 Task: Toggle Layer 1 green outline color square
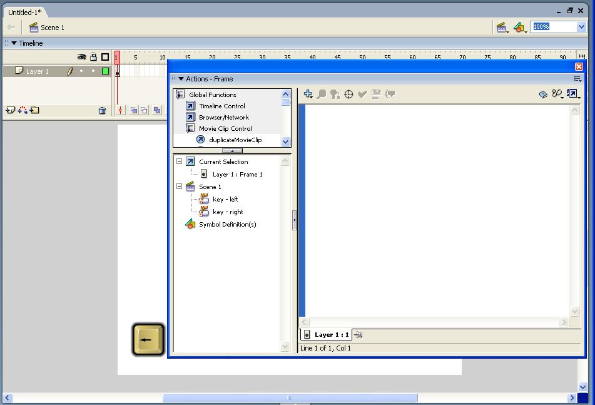click(x=106, y=71)
